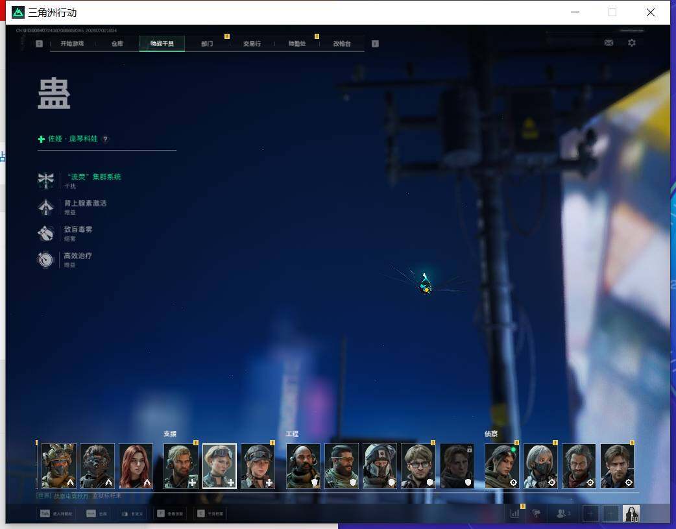The height and width of the screenshot is (529, 676).
Task: Click the 支援 class label
Action: point(170,434)
